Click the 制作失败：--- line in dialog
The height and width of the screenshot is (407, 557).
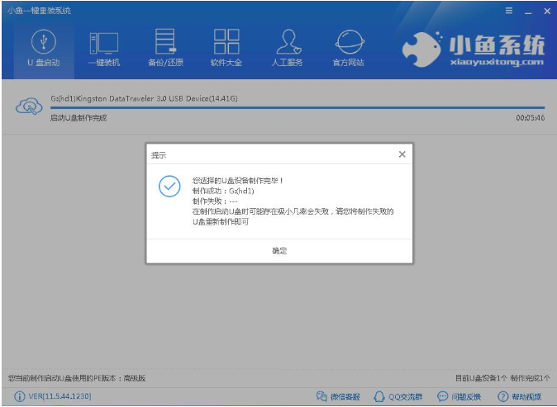pos(215,201)
